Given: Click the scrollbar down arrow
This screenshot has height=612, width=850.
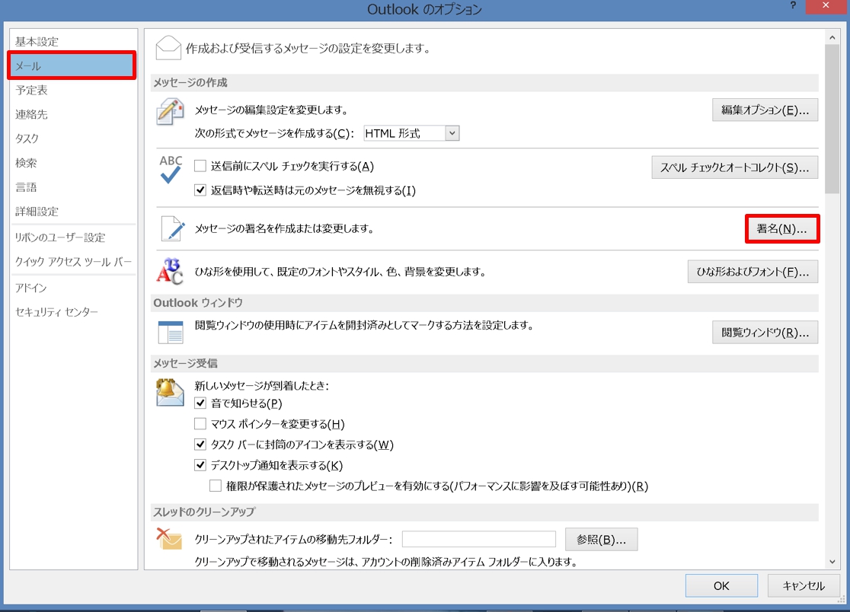Looking at the screenshot, I should click(832, 563).
